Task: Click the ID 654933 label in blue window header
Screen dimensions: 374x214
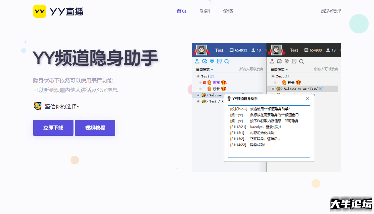Action: click(x=238, y=50)
